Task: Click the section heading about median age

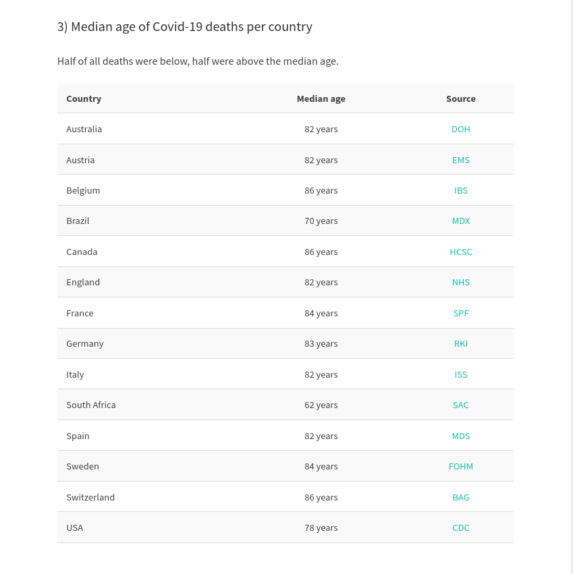Action: click(x=185, y=27)
